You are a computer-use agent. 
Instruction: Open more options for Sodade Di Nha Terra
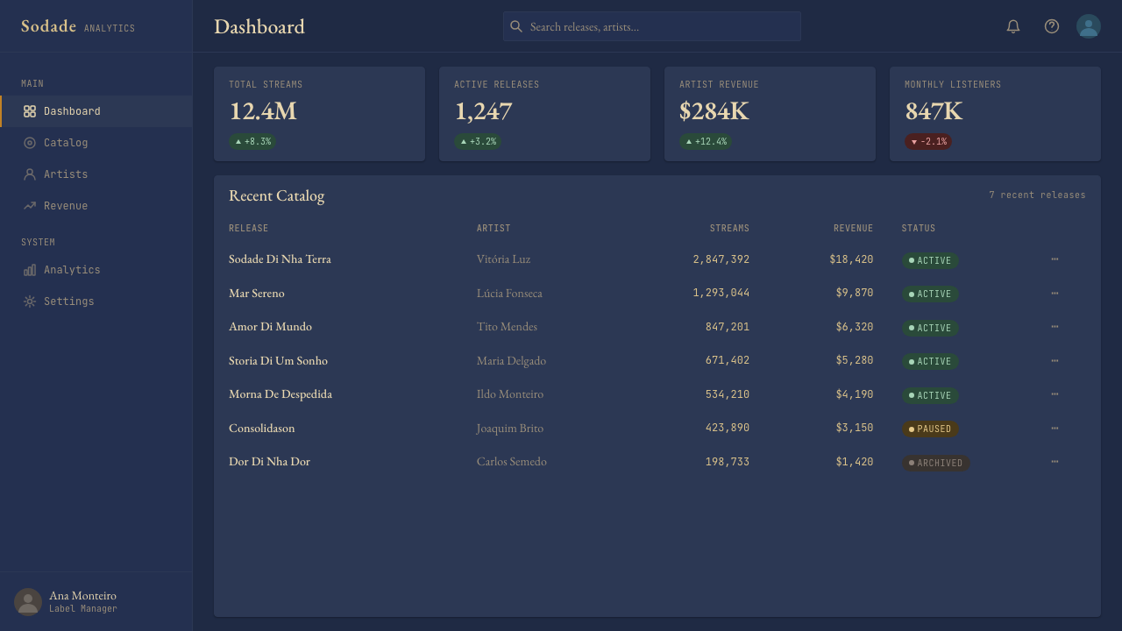(1055, 259)
